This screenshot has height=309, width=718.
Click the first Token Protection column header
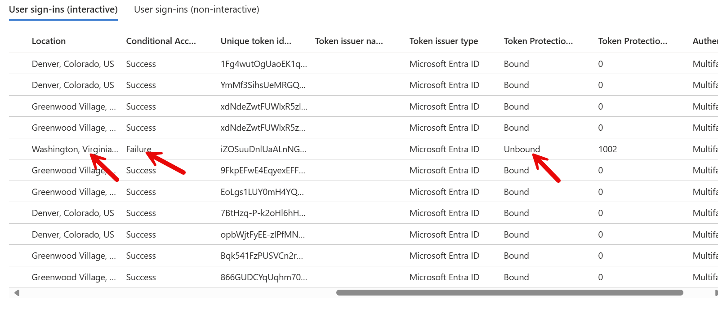pos(538,41)
